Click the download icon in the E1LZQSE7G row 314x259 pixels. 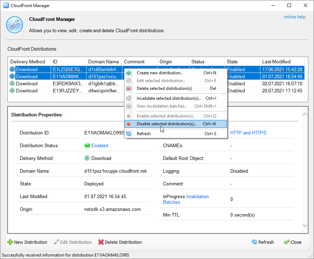(x=12, y=69)
